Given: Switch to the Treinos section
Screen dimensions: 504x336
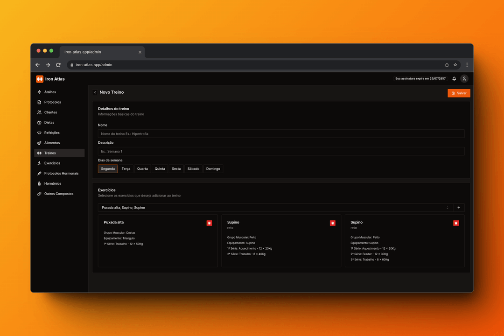Looking at the screenshot, I should pyautogui.click(x=50, y=153).
